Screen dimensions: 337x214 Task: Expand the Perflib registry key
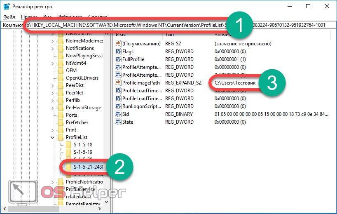pyautogui.click(x=52, y=100)
